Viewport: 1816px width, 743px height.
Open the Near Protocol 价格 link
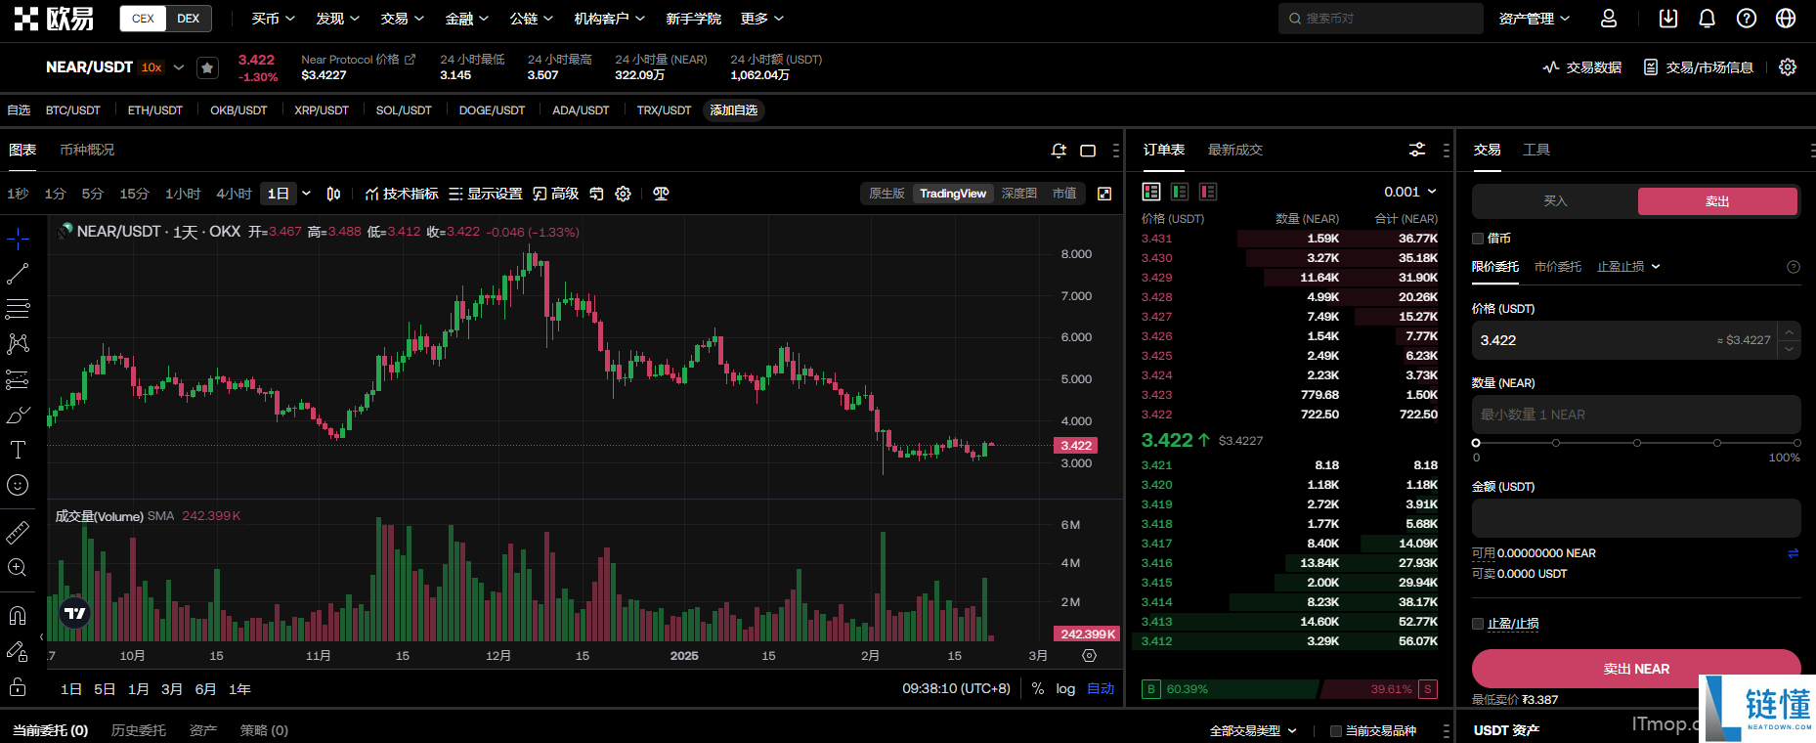tap(358, 60)
